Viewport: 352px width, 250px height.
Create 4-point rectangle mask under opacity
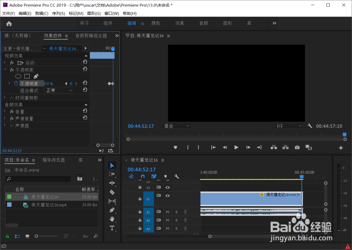pos(27,76)
